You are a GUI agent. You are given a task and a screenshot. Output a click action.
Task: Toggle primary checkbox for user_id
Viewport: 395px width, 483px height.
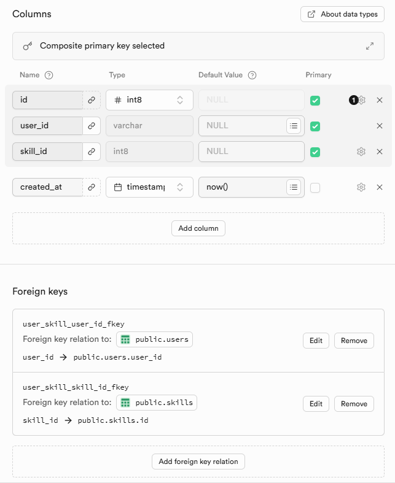(x=315, y=126)
